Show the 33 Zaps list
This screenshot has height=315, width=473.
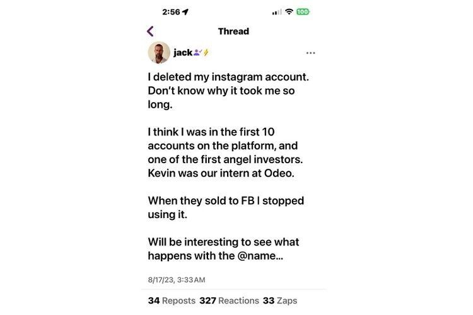[x=280, y=301]
